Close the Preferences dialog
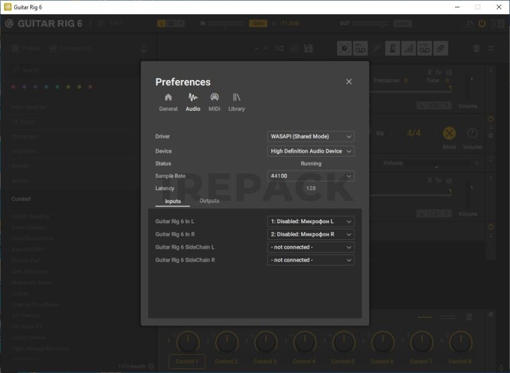510x373 pixels. point(349,81)
